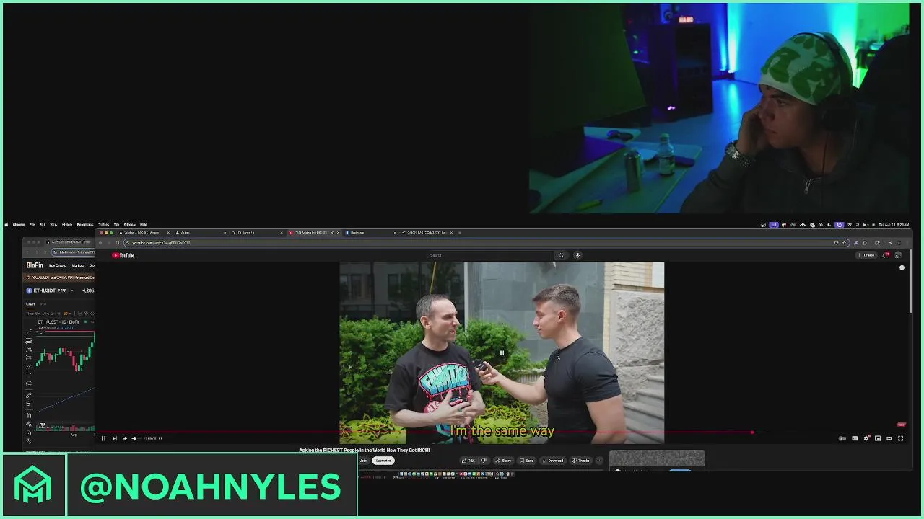
Task: Click the Subscribe button
Action: [x=383, y=461]
